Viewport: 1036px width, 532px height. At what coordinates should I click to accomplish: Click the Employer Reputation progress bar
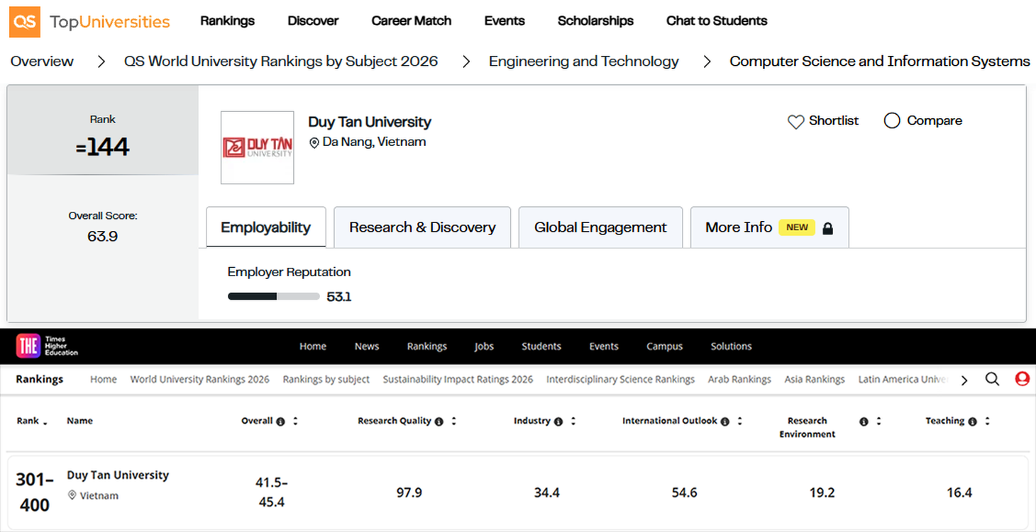(x=273, y=297)
